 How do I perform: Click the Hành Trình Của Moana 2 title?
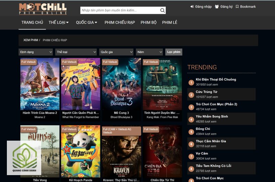pyautogui.click(x=40, y=113)
